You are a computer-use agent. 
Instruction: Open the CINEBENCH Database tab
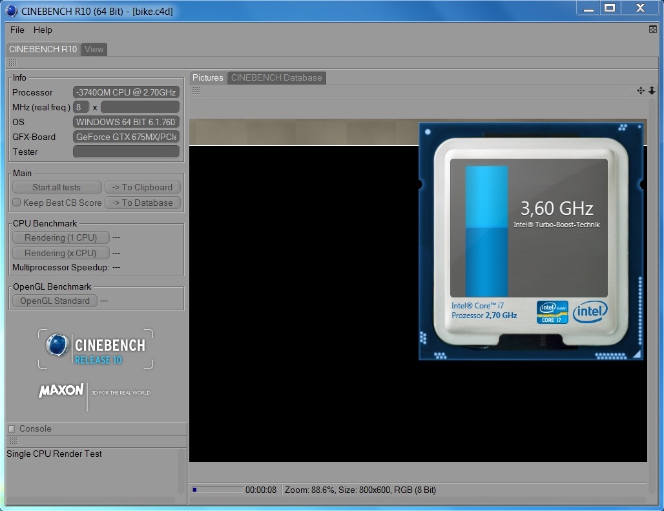point(276,78)
